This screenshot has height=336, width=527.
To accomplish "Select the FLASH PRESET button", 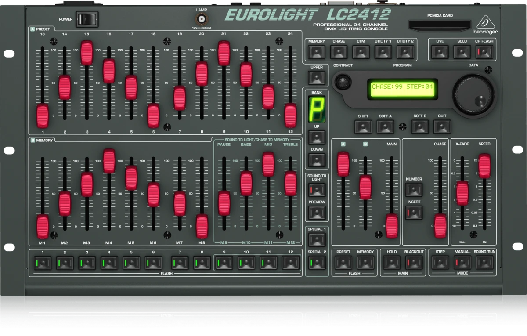I will pyautogui.click(x=343, y=263).
